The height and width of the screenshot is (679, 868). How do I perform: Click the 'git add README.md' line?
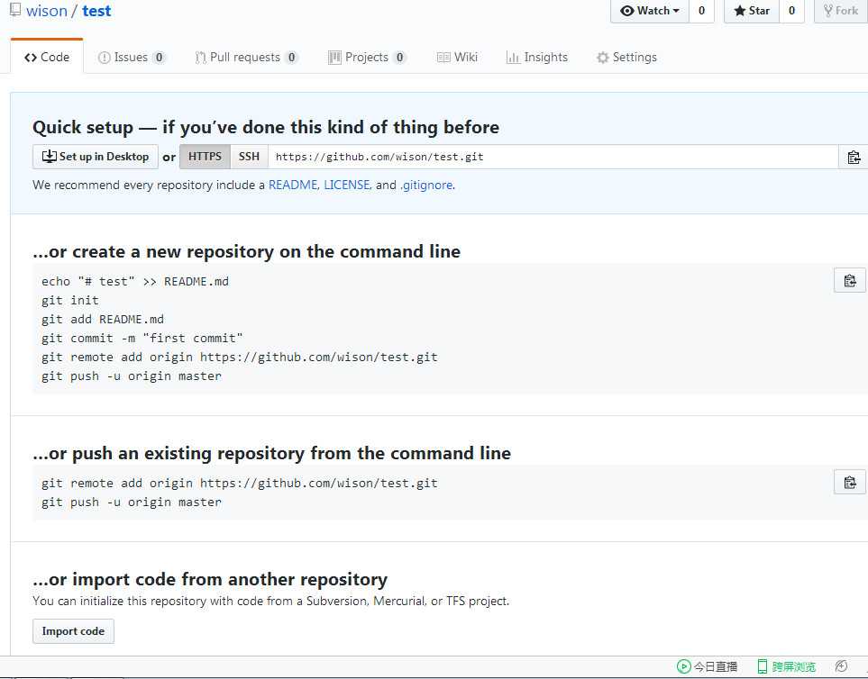pyautogui.click(x=103, y=319)
